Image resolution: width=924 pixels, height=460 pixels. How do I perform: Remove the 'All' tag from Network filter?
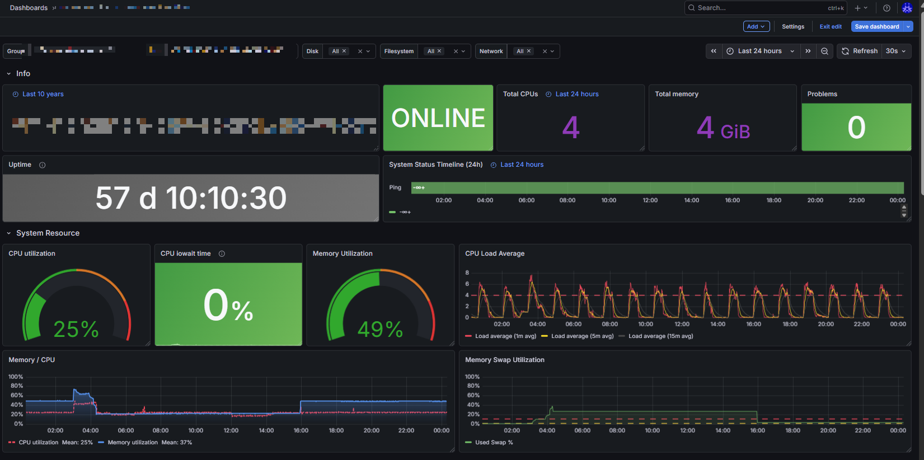tap(529, 51)
